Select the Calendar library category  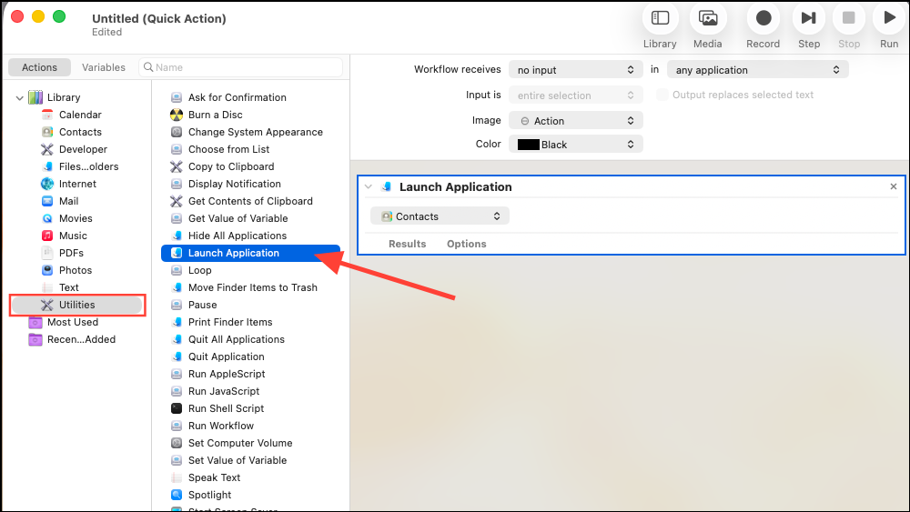[80, 115]
